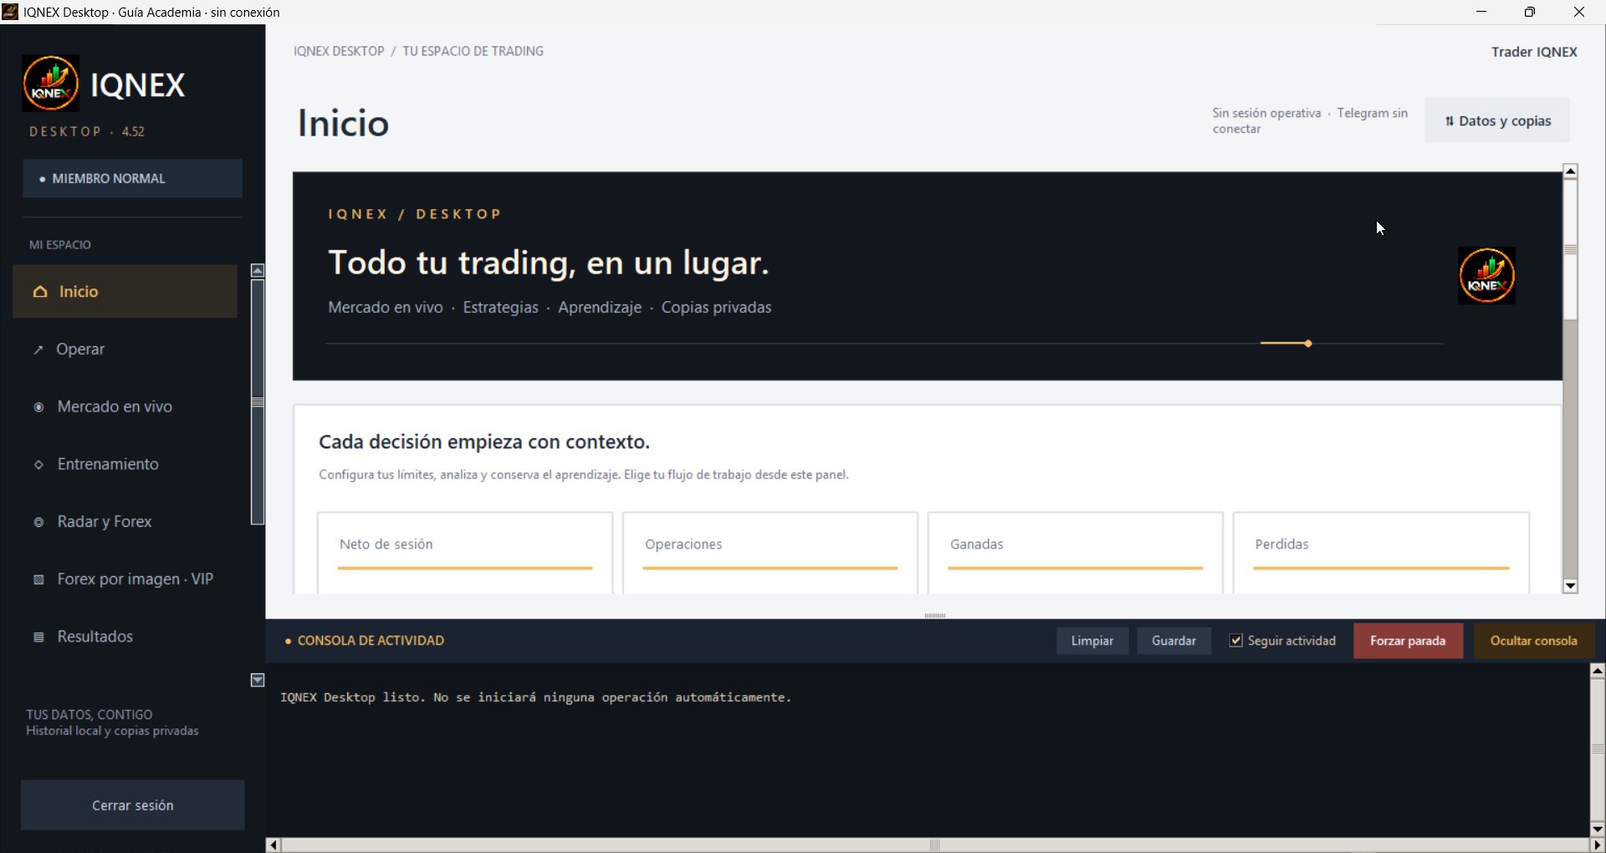Click the Datos y copias button
The width and height of the screenshot is (1606, 853).
[x=1497, y=120]
